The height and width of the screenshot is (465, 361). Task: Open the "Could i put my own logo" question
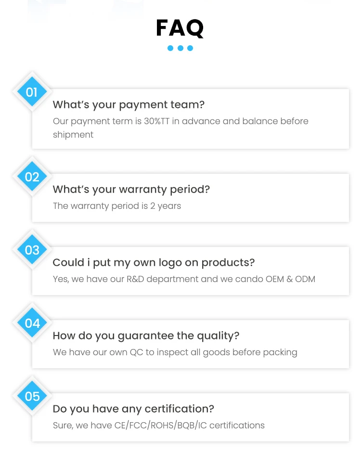click(153, 262)
